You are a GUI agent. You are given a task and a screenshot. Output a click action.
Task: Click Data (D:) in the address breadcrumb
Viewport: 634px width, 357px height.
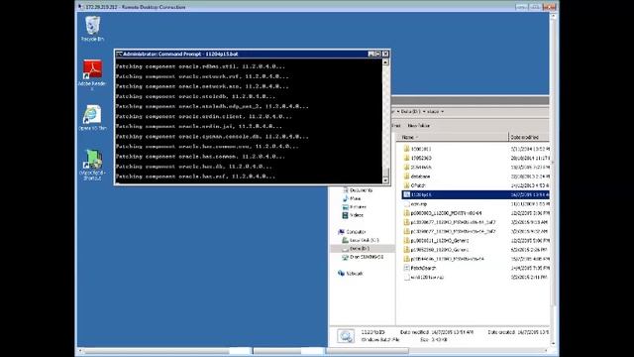(410, 111)
